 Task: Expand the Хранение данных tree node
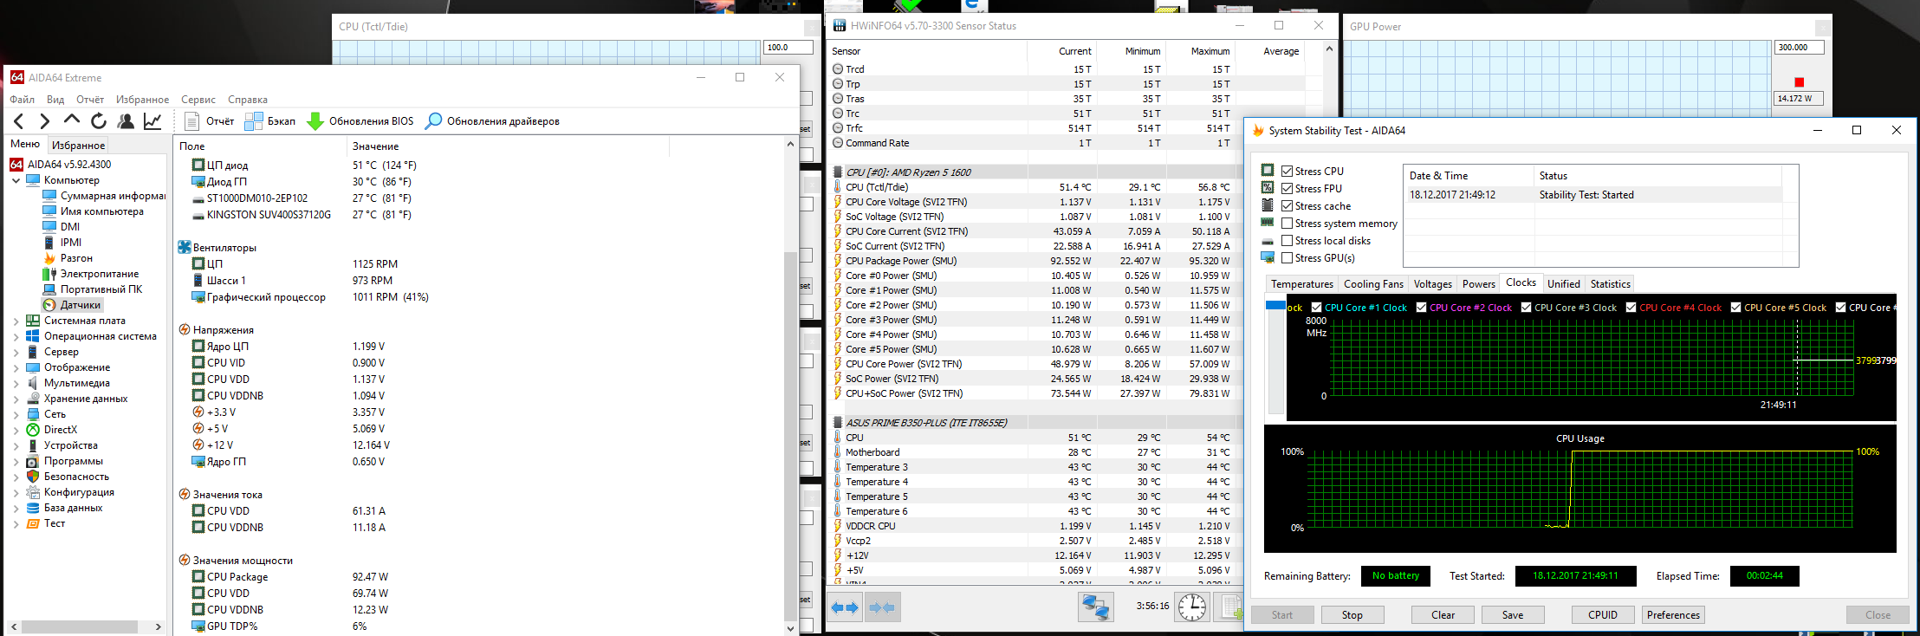coord(16,399)
